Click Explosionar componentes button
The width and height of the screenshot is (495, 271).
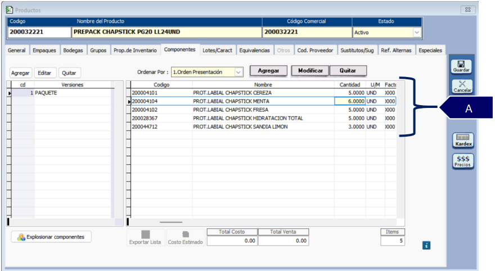(51, 237)
